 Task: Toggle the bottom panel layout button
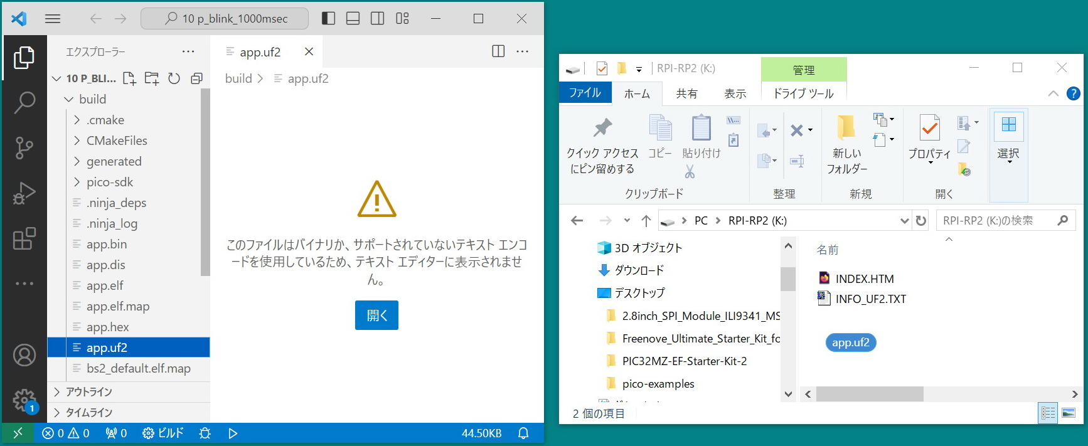point(353,18)
